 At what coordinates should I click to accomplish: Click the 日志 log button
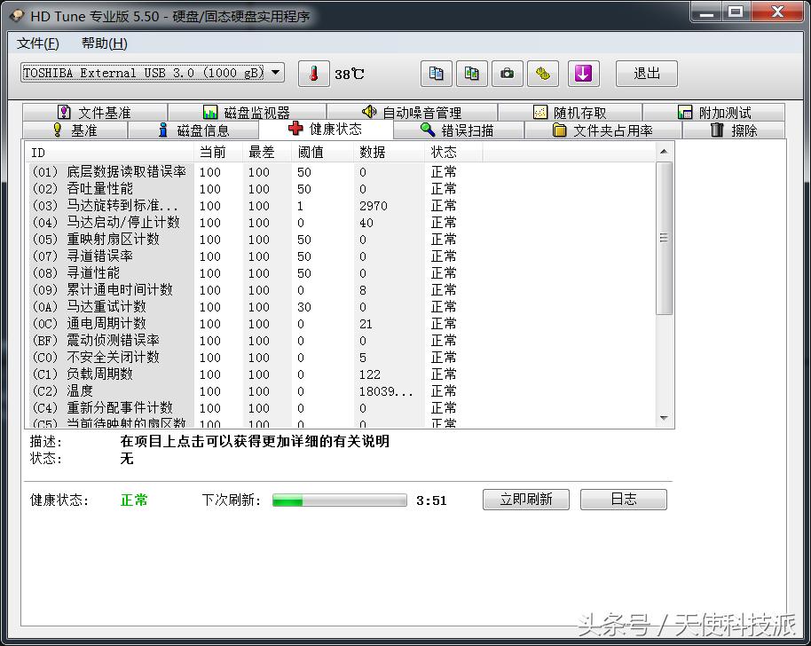(623, 499)
